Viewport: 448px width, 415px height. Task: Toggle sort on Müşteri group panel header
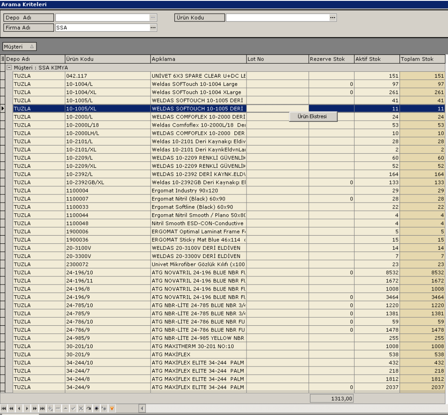(x=19, y=46)
